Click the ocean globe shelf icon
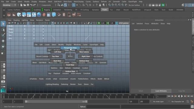 pos(39,15)
